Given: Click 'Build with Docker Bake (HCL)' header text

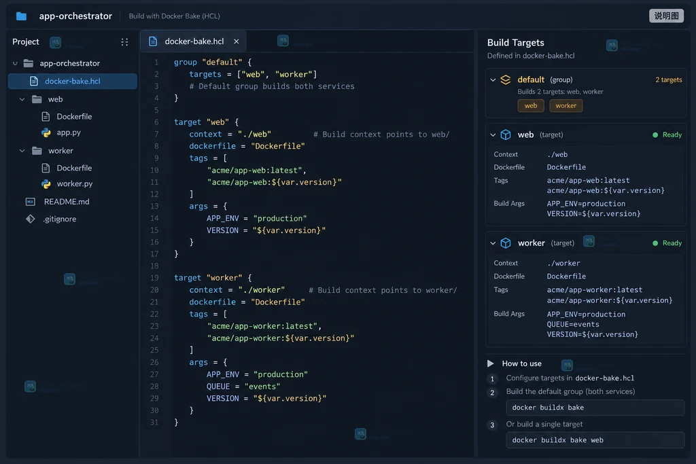Looking at the screenshot, I should point(175,16).
